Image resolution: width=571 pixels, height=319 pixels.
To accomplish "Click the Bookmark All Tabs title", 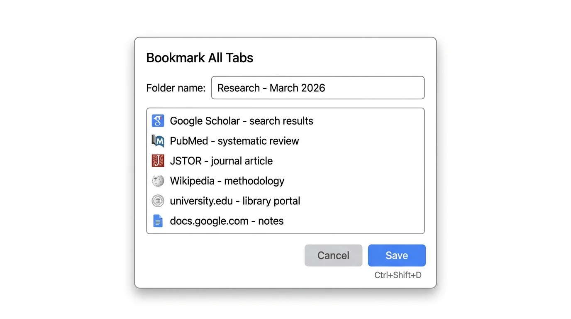I will 200,58.
